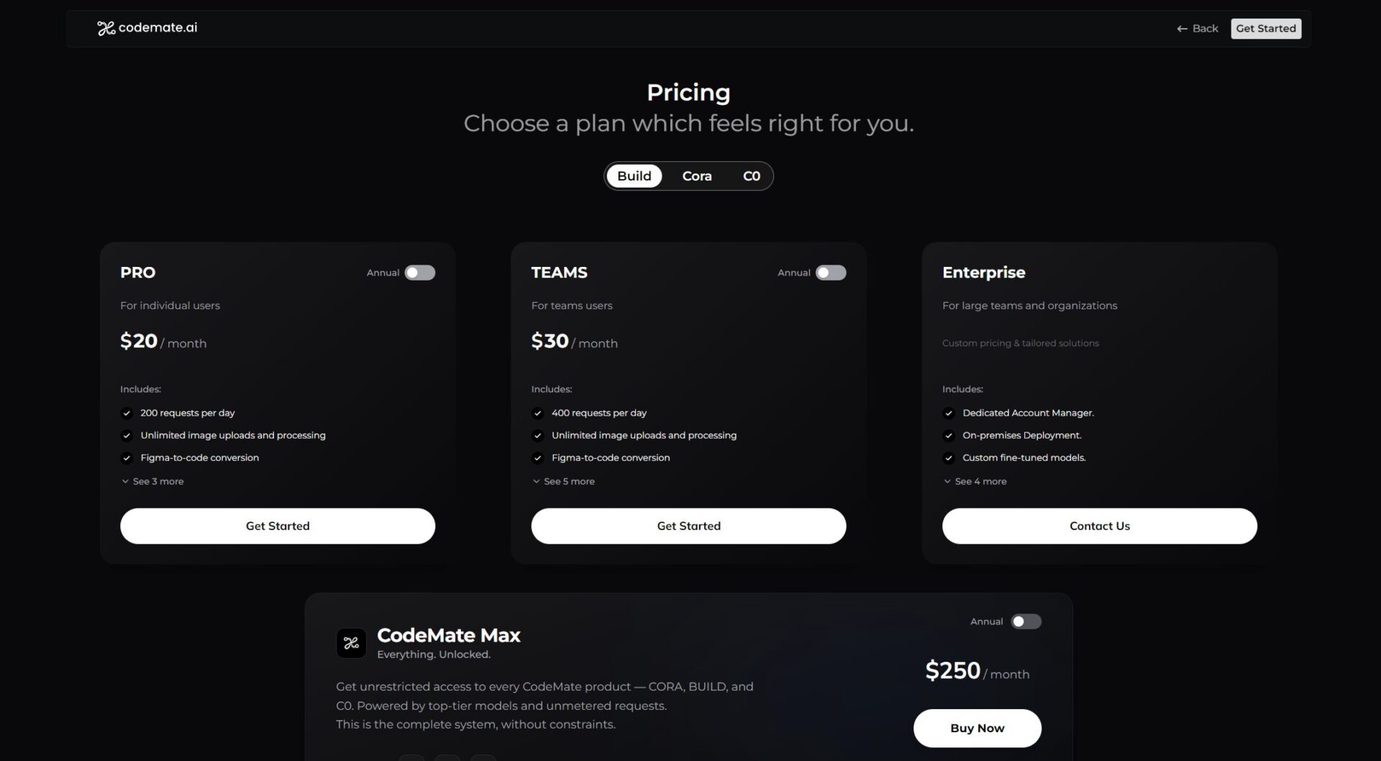Click the checkmark beside 'Custom fine-tuned models'
The height and width of the screenshot is (761, 1381).
click(949, 458)
